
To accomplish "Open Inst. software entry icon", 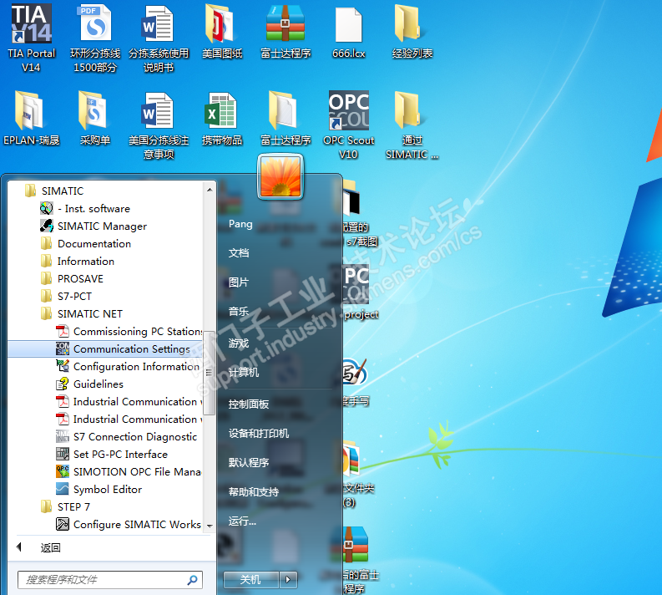I will [46, 208].
